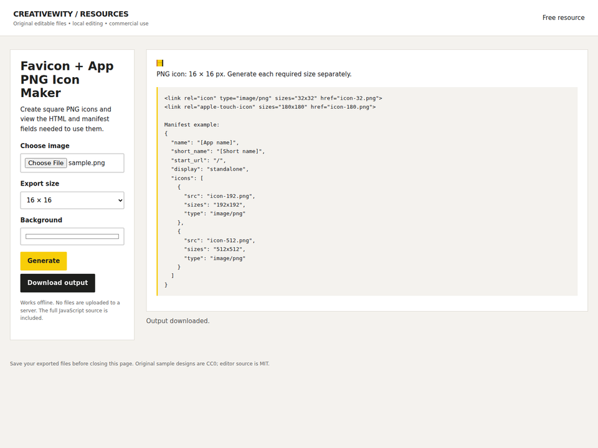Click the 'Favicon + App PNG Icon Maker' heading
The image size is (598, 448).
point(67,79)
